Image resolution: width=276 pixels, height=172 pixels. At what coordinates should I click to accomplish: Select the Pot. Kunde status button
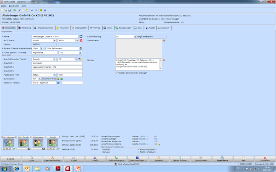(x=23, y=137)
